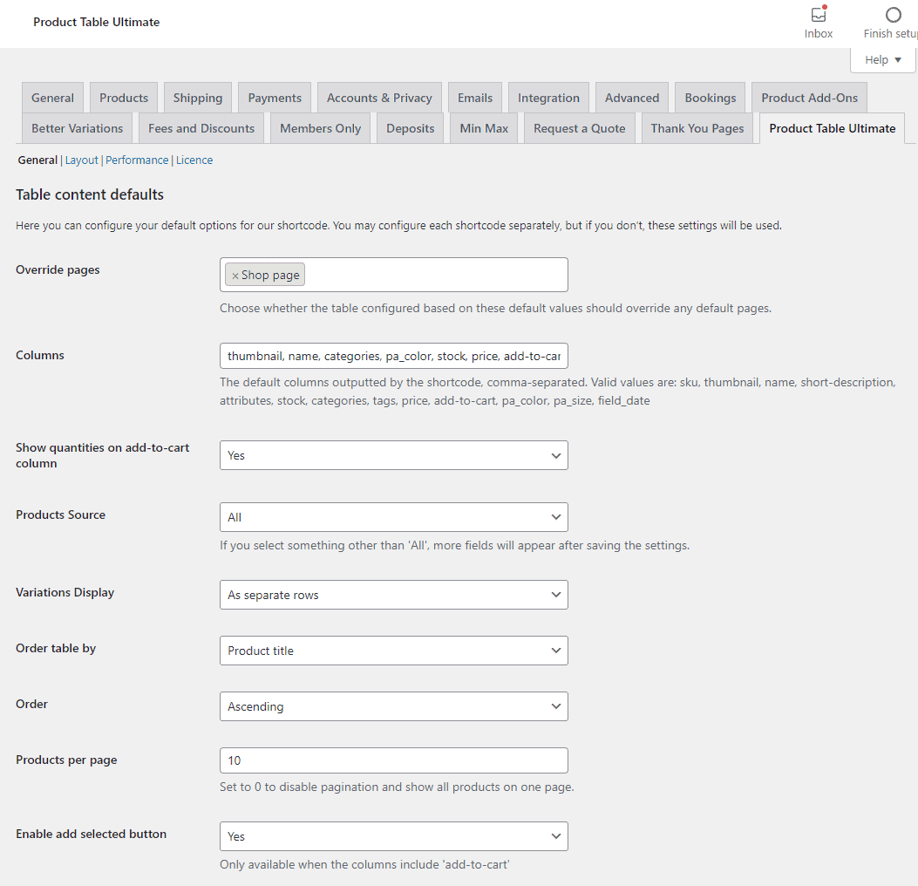Go to the Request a Quote tab
Viewport: 918px width, 886px height.
580,128
